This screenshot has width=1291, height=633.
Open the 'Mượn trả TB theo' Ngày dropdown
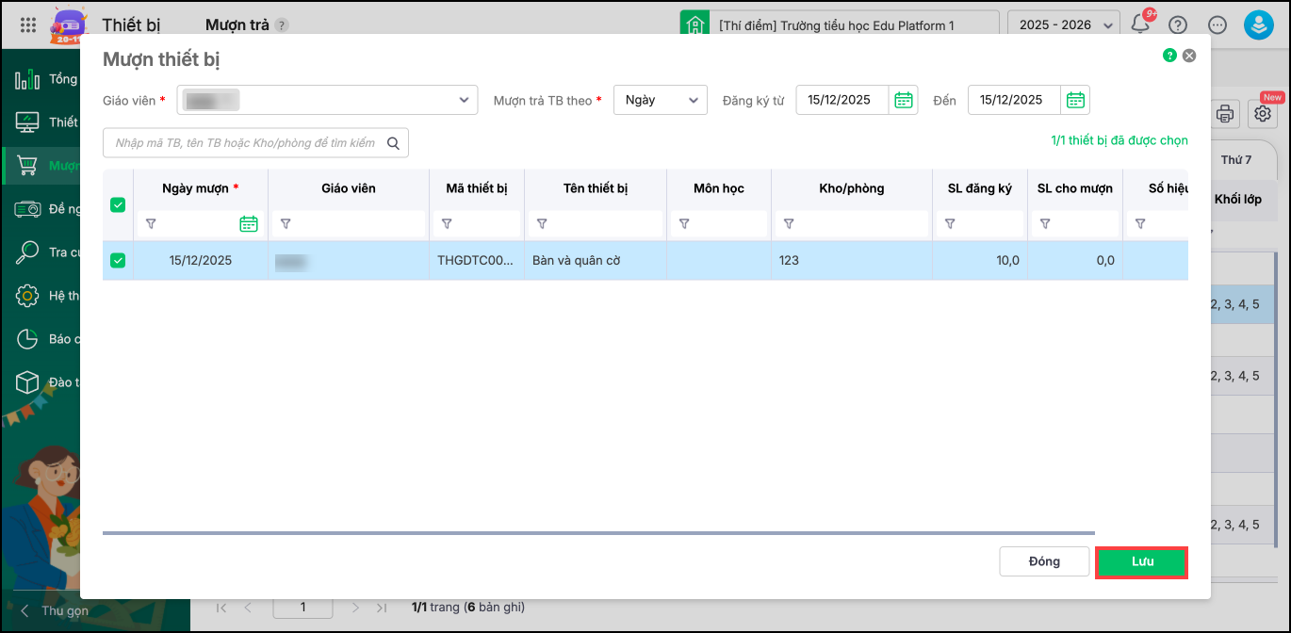click(x=660, y=100)
